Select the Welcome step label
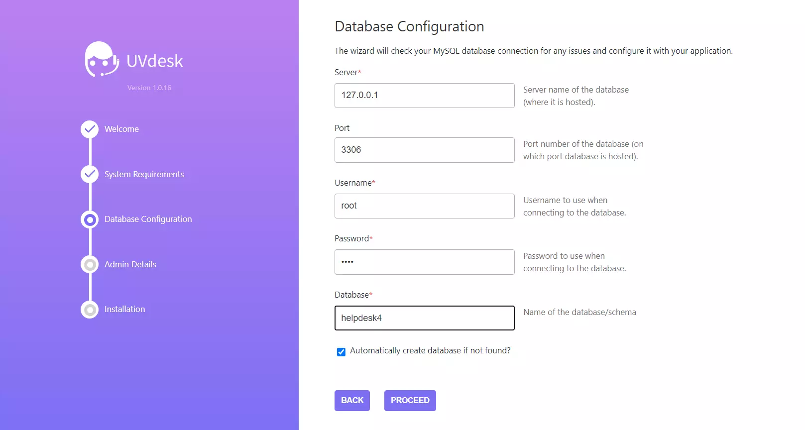Viewport: 805px width, 430px height. pos(121,129)
